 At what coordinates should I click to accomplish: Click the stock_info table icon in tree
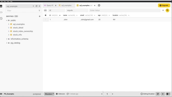11,35
